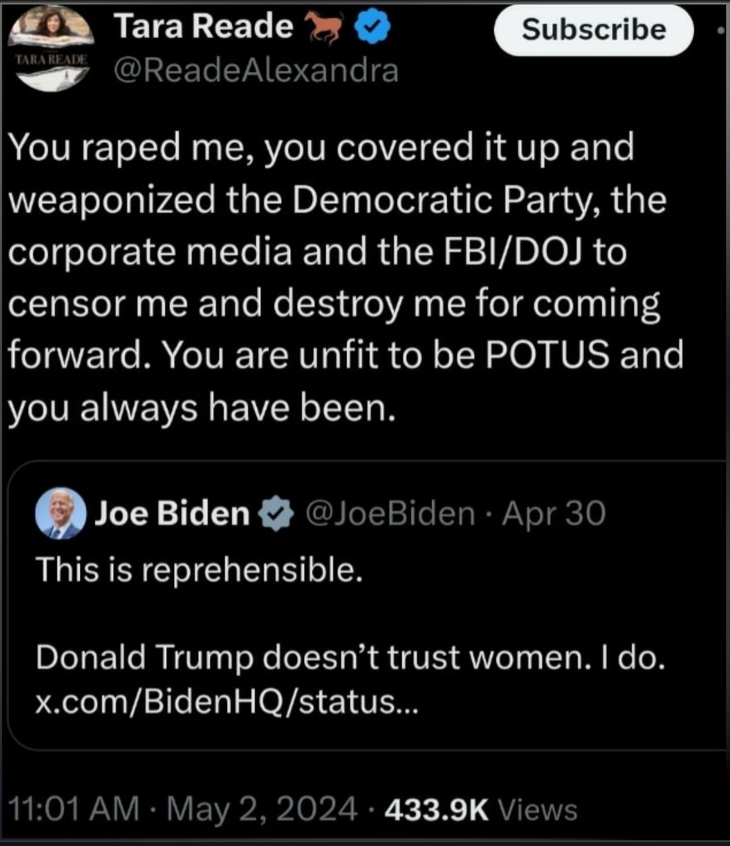Click the horse emoji beside Tara Reade
Viewport: 730px width, 846px height.
tap(325, 30)
